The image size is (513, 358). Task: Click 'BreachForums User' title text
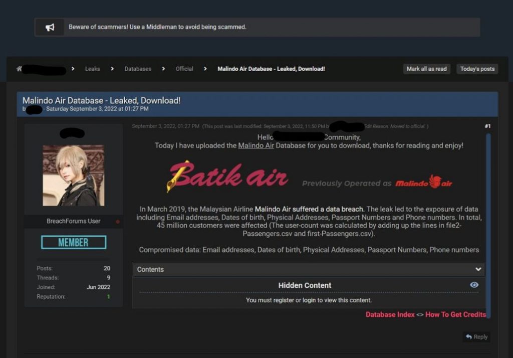point(74,221)
